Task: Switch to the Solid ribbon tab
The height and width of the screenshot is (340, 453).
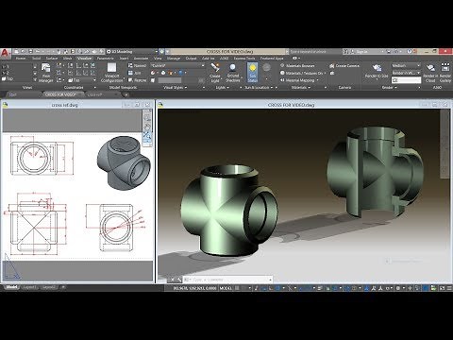Action: pyautogui.click(x=36, y=59)
